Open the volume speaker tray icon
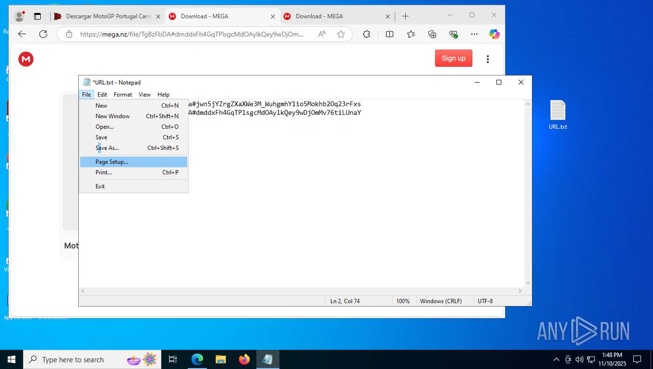Image resolution: width=653 pixels, height=369 pixels. click(580, 359)
